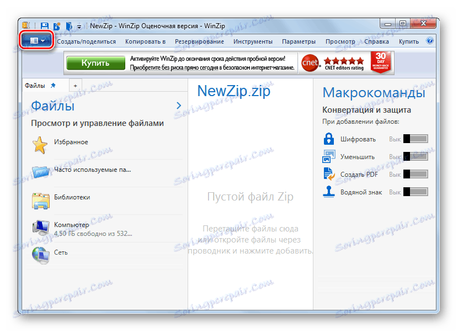
Task: Click the Уменьшить image resize icon
Action: coord(329,156)
